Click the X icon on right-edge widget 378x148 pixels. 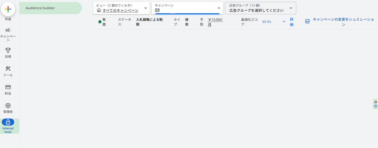click(376, 102)
